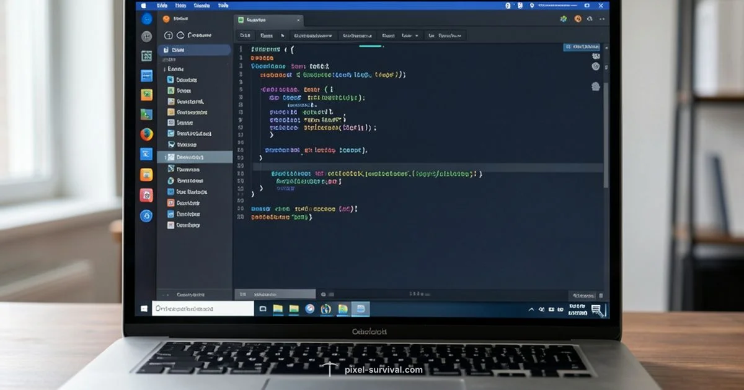Select the open editor tab with green icon
This screenshot has width=744, height=390.
(x=268, y=20)
